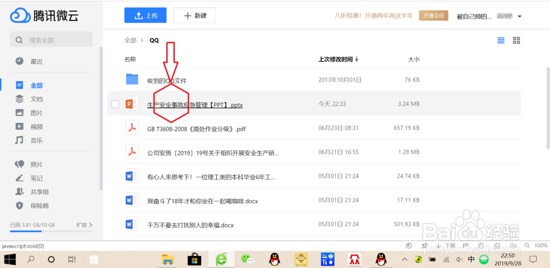This screenshot has height=268, width=550.
Task: Open the Windows Start menu
Action: (10, 260)
